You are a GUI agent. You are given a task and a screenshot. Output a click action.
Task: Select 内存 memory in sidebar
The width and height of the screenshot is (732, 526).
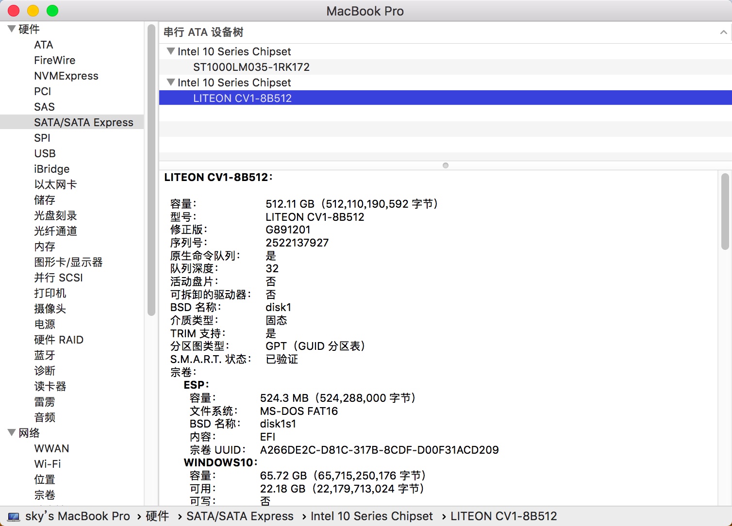[x=45, y=247]
